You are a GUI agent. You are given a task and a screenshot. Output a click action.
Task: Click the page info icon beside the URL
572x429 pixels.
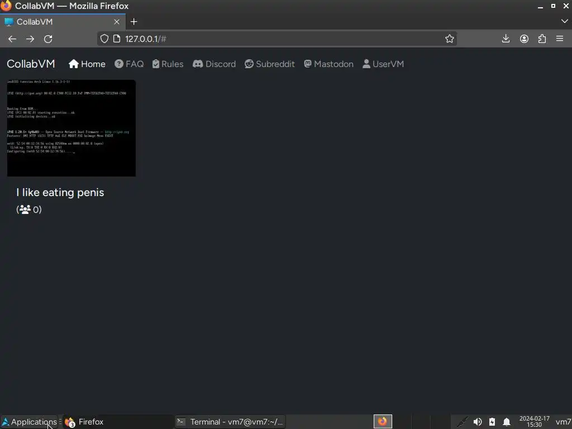[x=117, y=39]
